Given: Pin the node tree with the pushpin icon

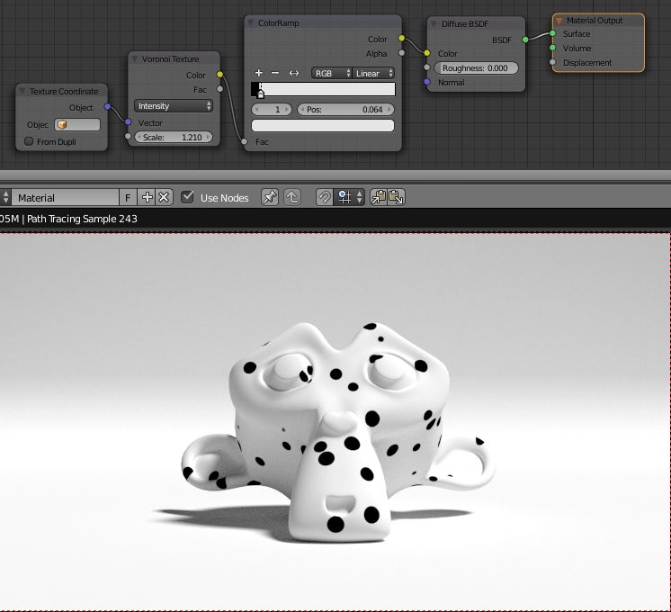Looking at the screenshot, I should click(270, 197).
